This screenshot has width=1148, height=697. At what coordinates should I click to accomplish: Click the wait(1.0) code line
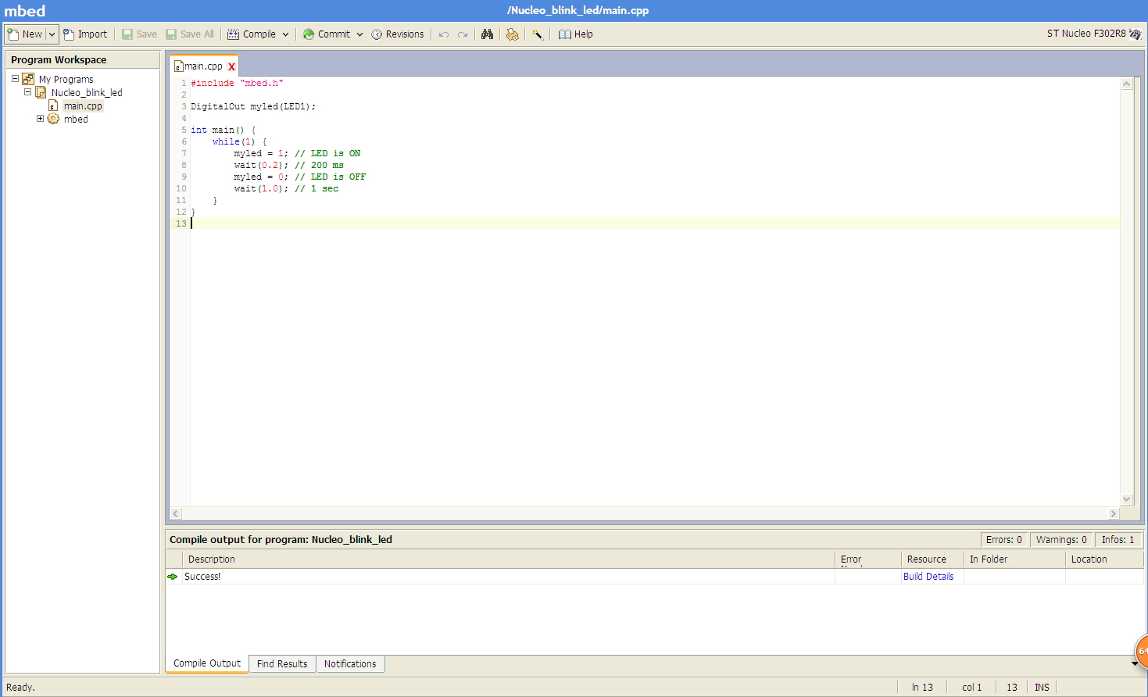(286, 189)
